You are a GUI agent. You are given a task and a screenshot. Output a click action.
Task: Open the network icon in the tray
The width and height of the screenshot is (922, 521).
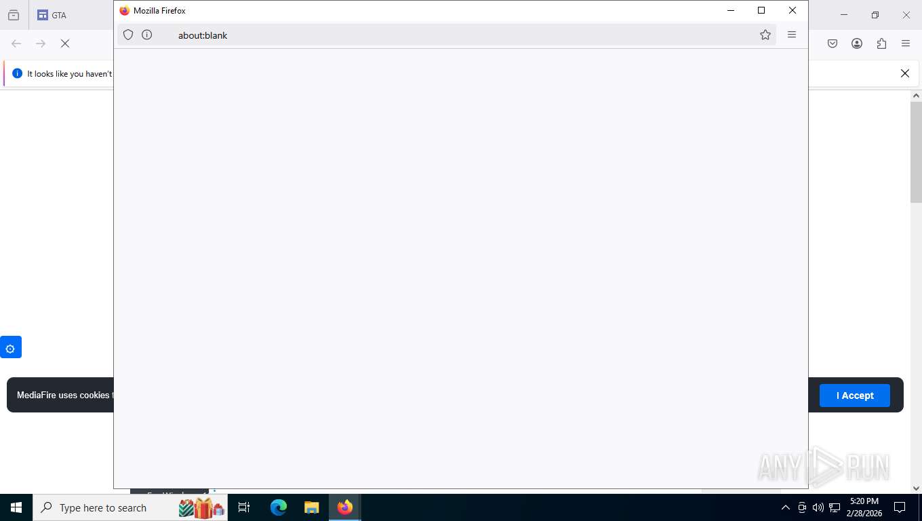pyautogui.click(x=835, y=507)
